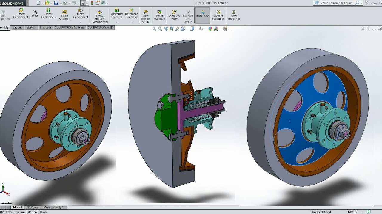Click Move Component button
The image size is (382, 214).
81,14
